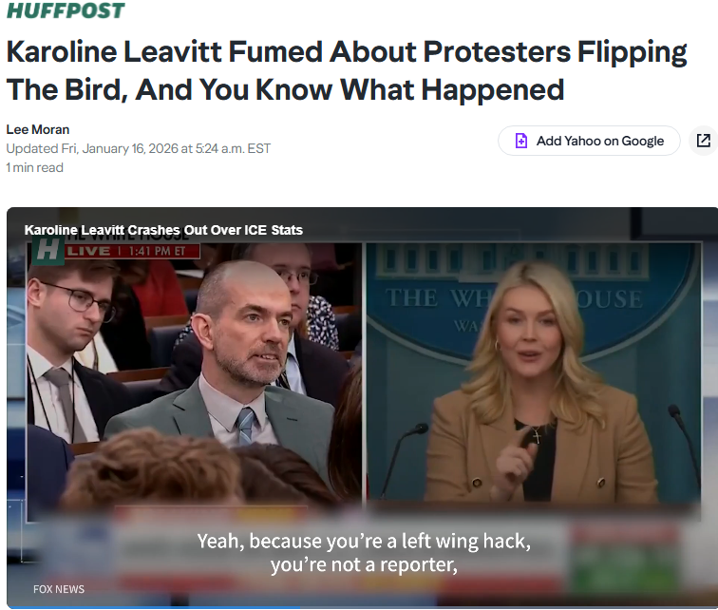Click the HuffPost logo at top

[65, 10]
